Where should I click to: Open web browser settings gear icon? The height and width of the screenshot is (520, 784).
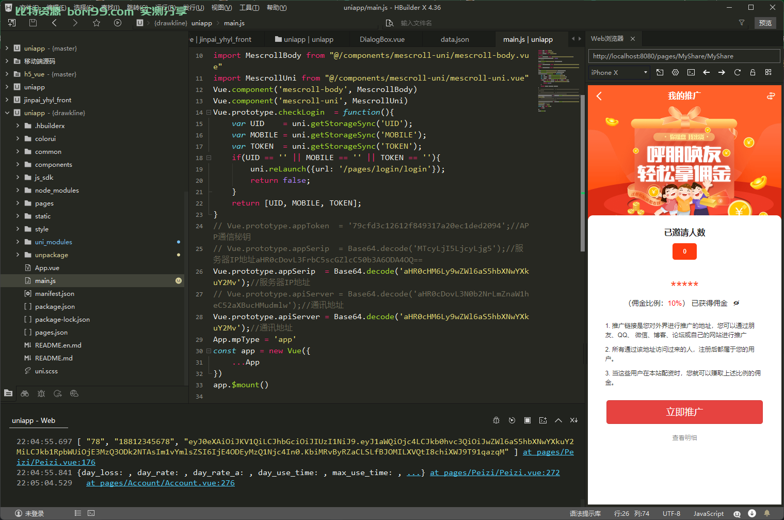click(675, 72)
